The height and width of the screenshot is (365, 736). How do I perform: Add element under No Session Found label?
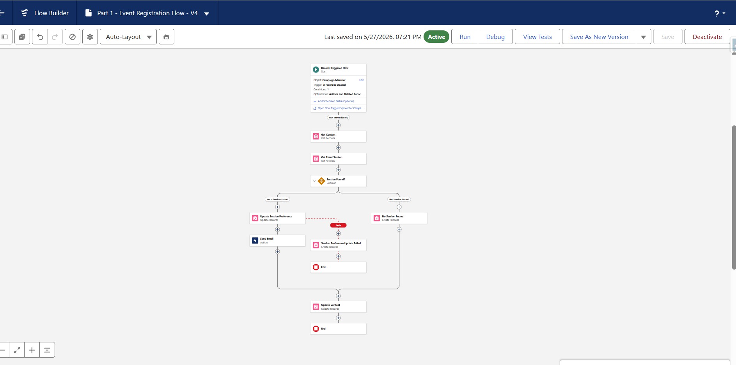click(399, 207)
